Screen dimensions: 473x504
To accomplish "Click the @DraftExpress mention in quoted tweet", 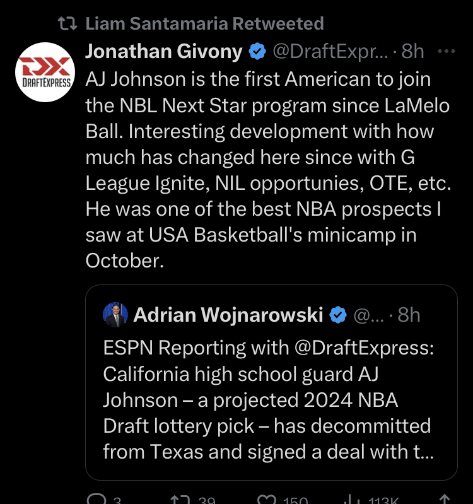I will (364, 348).
